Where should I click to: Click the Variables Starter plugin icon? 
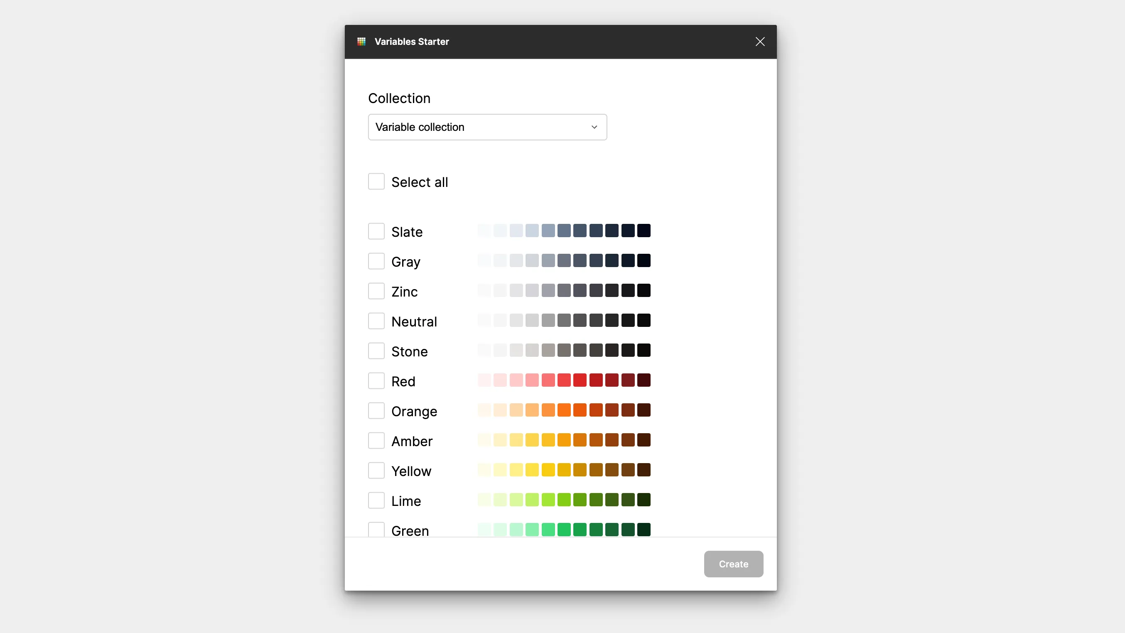click(x=361, y=42)
